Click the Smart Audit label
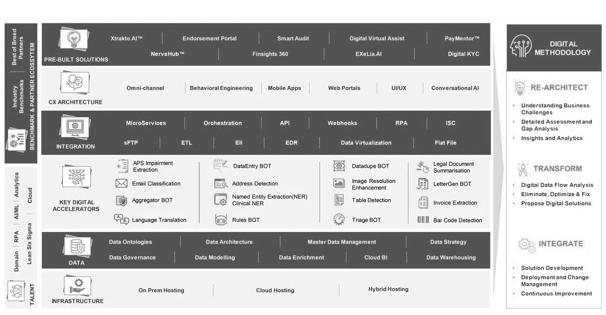Screen dimensions: 606x315 [x=293, y=38]
